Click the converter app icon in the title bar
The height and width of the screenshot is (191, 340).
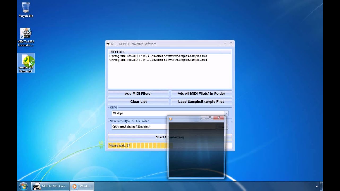point(108,44)
